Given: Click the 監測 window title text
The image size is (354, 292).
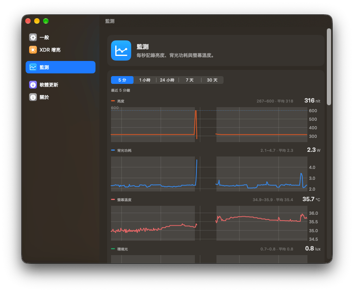Looking at the screenshot, I should pyautogui.click(x=110, y=21).
